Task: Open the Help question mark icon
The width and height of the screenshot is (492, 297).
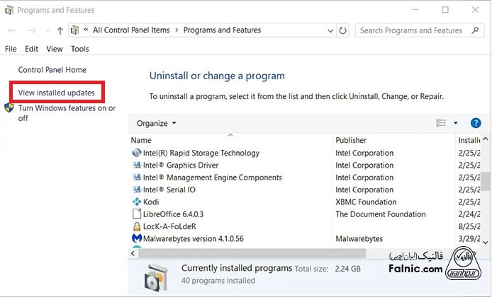Action: tap(476, 123)
